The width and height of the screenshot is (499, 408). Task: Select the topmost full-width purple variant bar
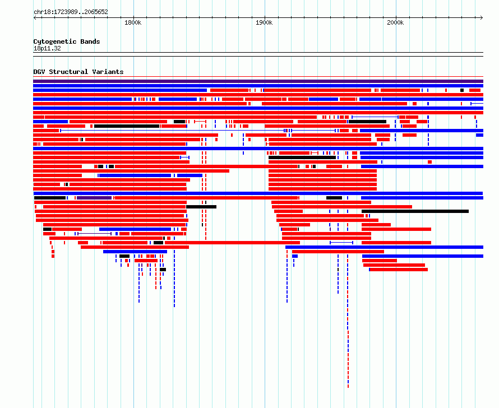pos(258,81)
